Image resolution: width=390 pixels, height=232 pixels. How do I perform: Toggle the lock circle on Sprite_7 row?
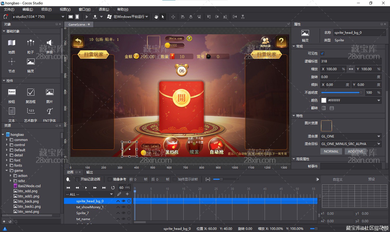[x=129, y=213]
